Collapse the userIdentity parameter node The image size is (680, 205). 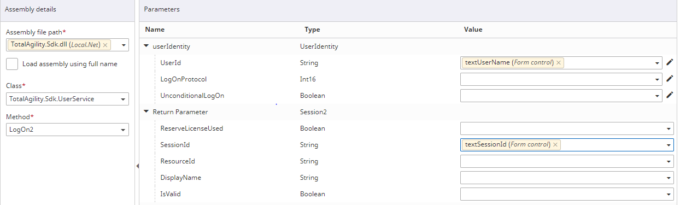(146, 46)
